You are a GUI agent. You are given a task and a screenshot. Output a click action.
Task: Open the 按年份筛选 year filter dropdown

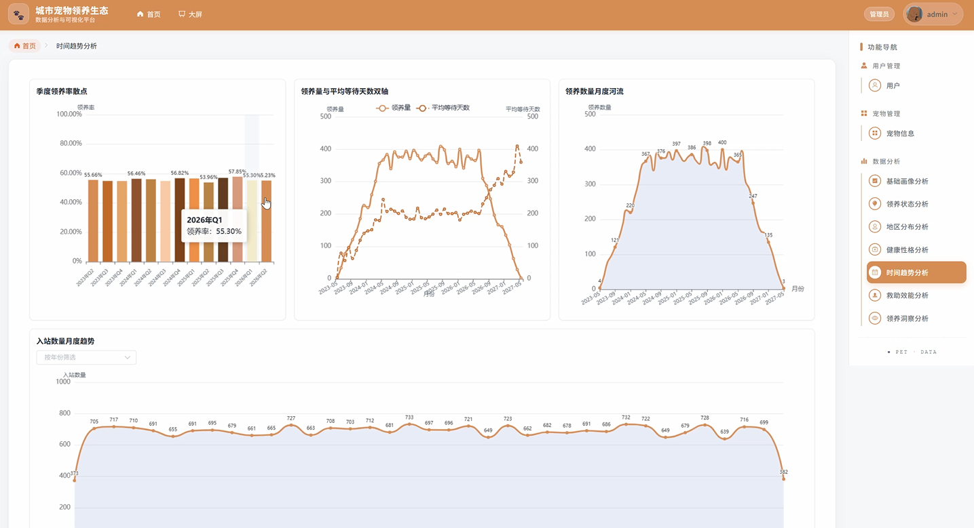pyautogui.click(x=86, y=357)
